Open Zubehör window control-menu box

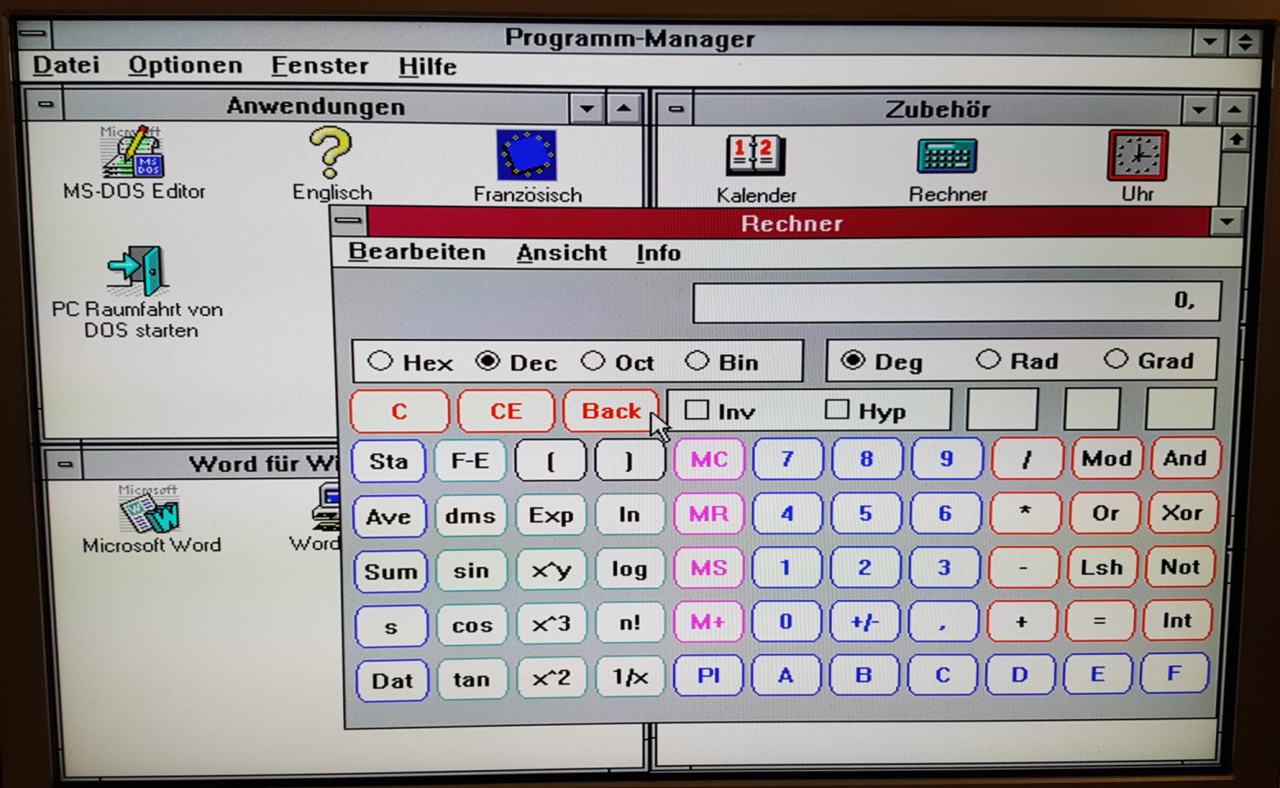tap(675, 109)
